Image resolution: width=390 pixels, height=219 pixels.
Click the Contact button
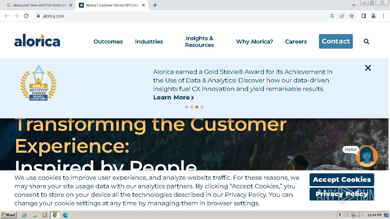pos(336,41)
